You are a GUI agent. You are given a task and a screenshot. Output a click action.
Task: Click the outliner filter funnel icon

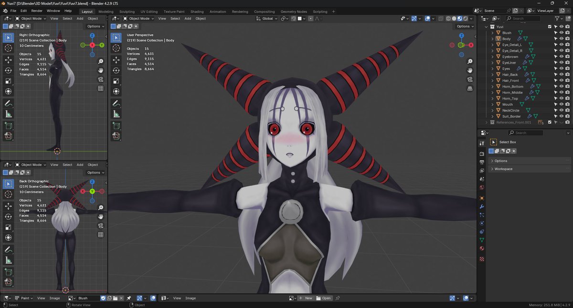(x=557, y=19)
